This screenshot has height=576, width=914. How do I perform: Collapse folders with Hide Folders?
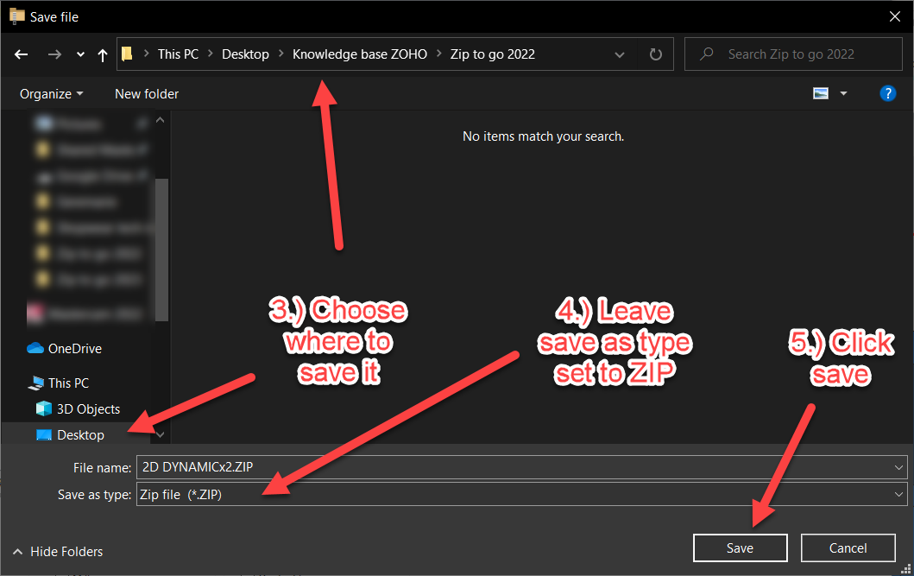(x=58, y=552)
